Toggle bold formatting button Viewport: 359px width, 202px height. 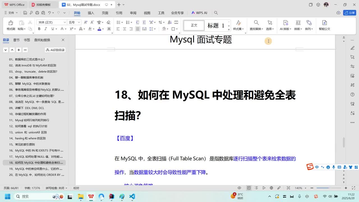tap(39, 29)
